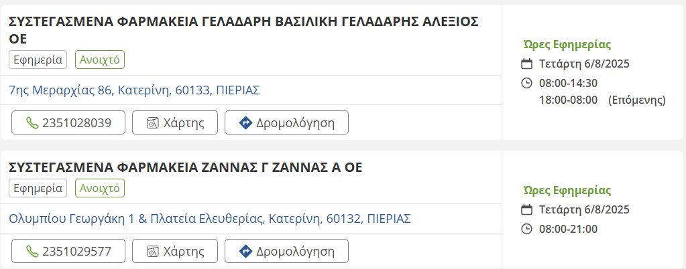The width and height of the screenshot is (686, 269).
Task: Click calendar icon in first pharmacy schedule
Action: pos(527,64)
